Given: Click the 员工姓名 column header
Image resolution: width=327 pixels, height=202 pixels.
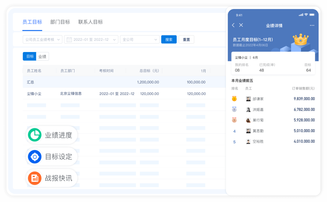Looking at the screenshot, I should click(x=34, y=71).
